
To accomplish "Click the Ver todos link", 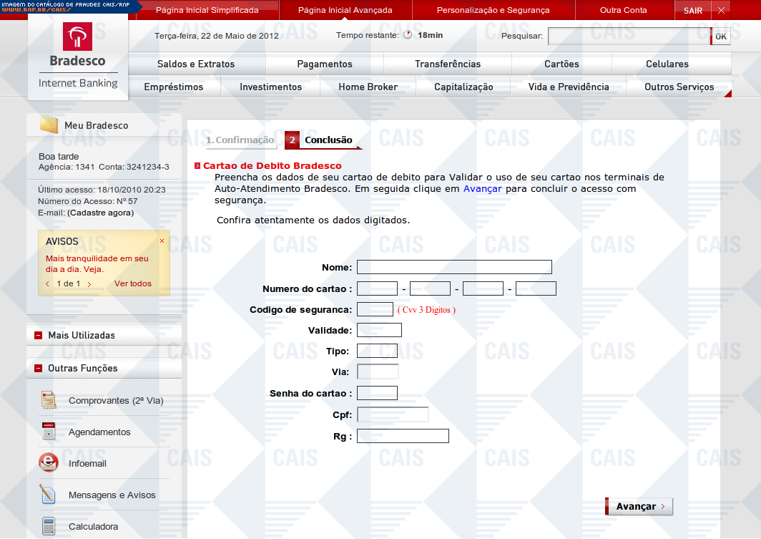I will [x=133, y=283].
